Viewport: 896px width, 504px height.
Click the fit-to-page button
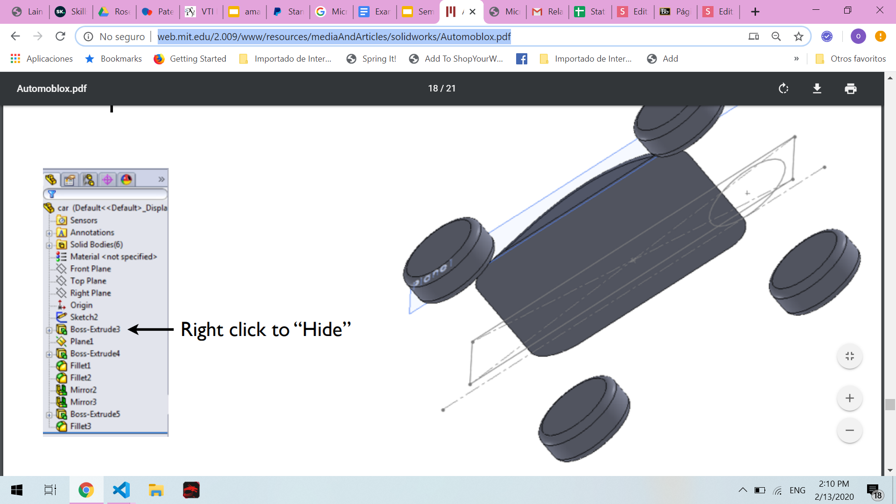pyautogui.click(x=849, y=357)
